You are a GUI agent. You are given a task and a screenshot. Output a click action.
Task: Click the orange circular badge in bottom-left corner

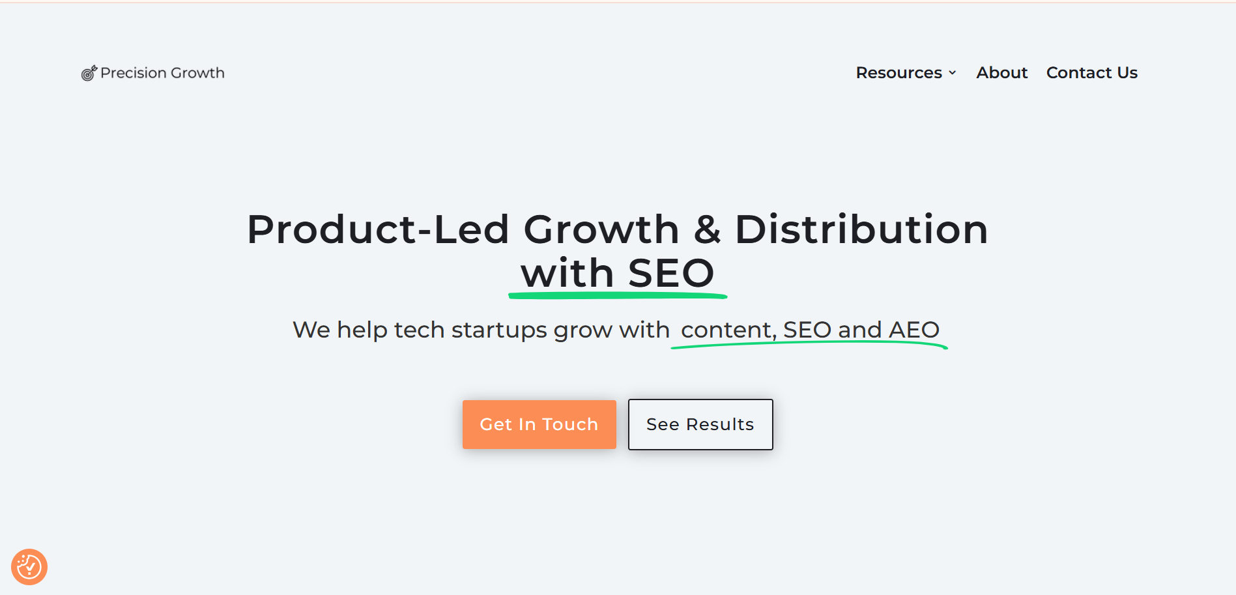click(31, 566)
